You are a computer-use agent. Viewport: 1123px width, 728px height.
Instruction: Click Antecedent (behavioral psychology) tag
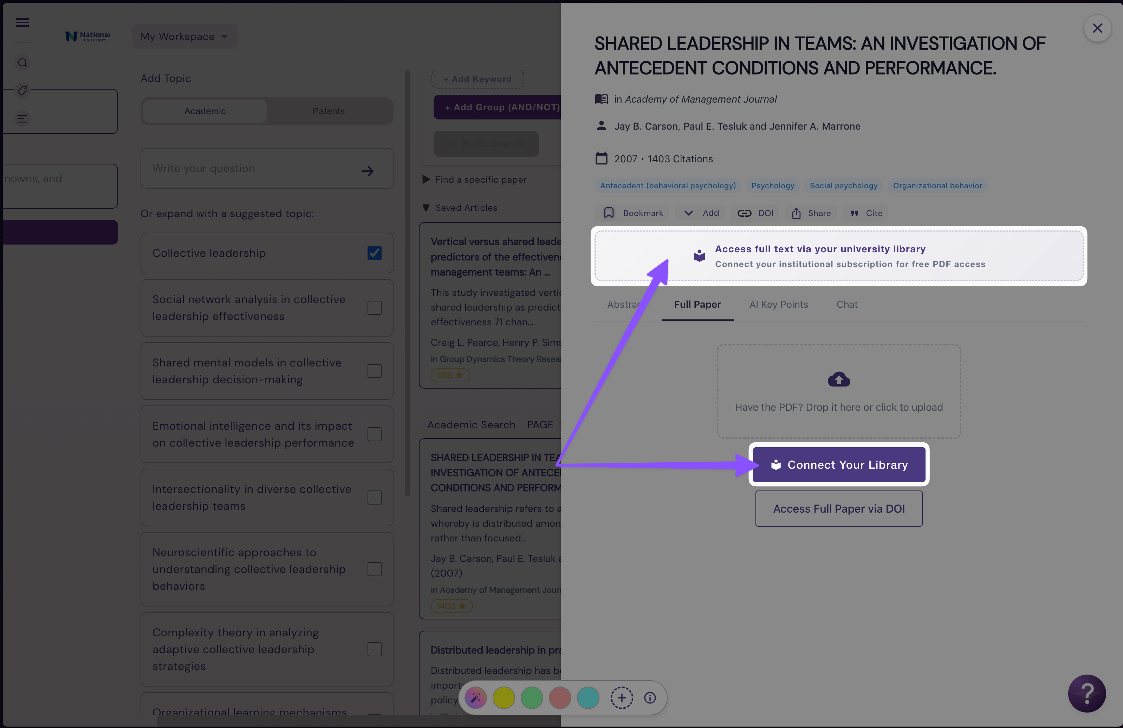(x=668, y=186)
